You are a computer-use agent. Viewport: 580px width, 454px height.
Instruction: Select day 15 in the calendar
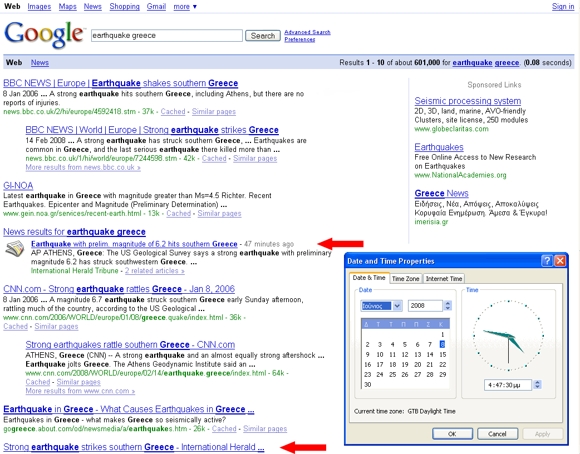coord(443,354)
